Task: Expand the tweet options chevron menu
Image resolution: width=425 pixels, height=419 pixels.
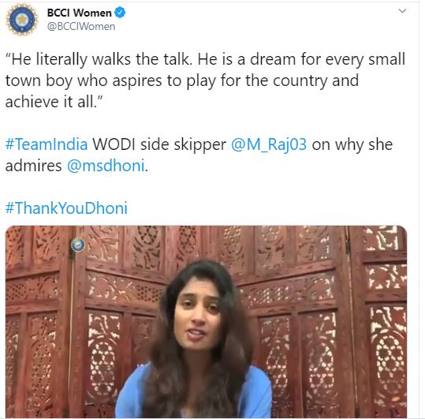Action: click(x=402, y=10)
